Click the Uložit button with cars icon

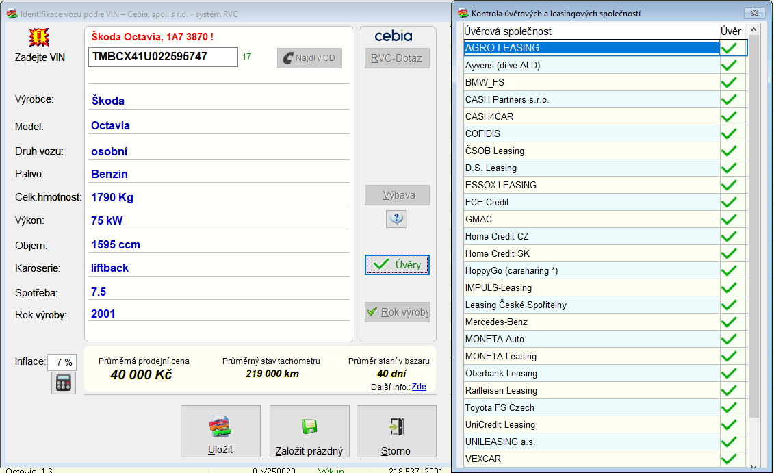[x=220, y=432]
